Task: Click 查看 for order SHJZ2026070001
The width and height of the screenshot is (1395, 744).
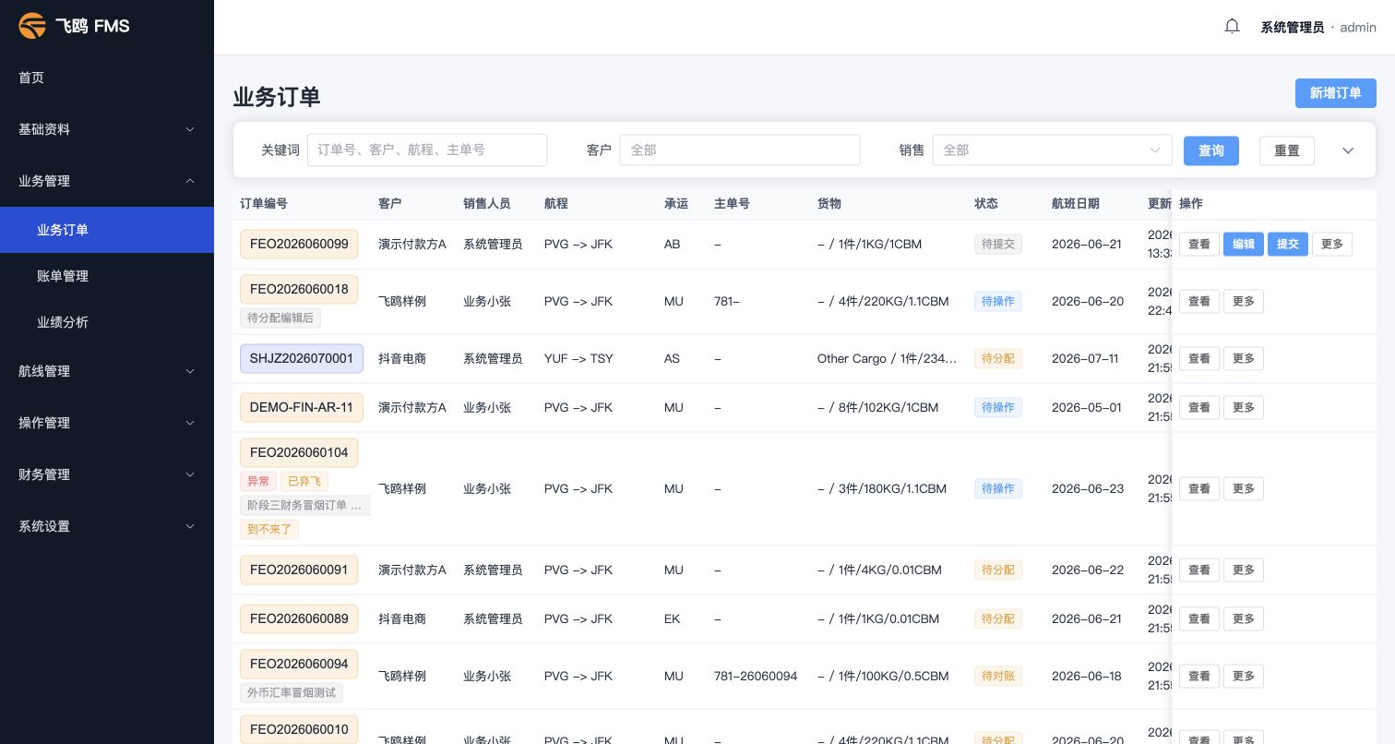Action: (x=1198, y=359)
